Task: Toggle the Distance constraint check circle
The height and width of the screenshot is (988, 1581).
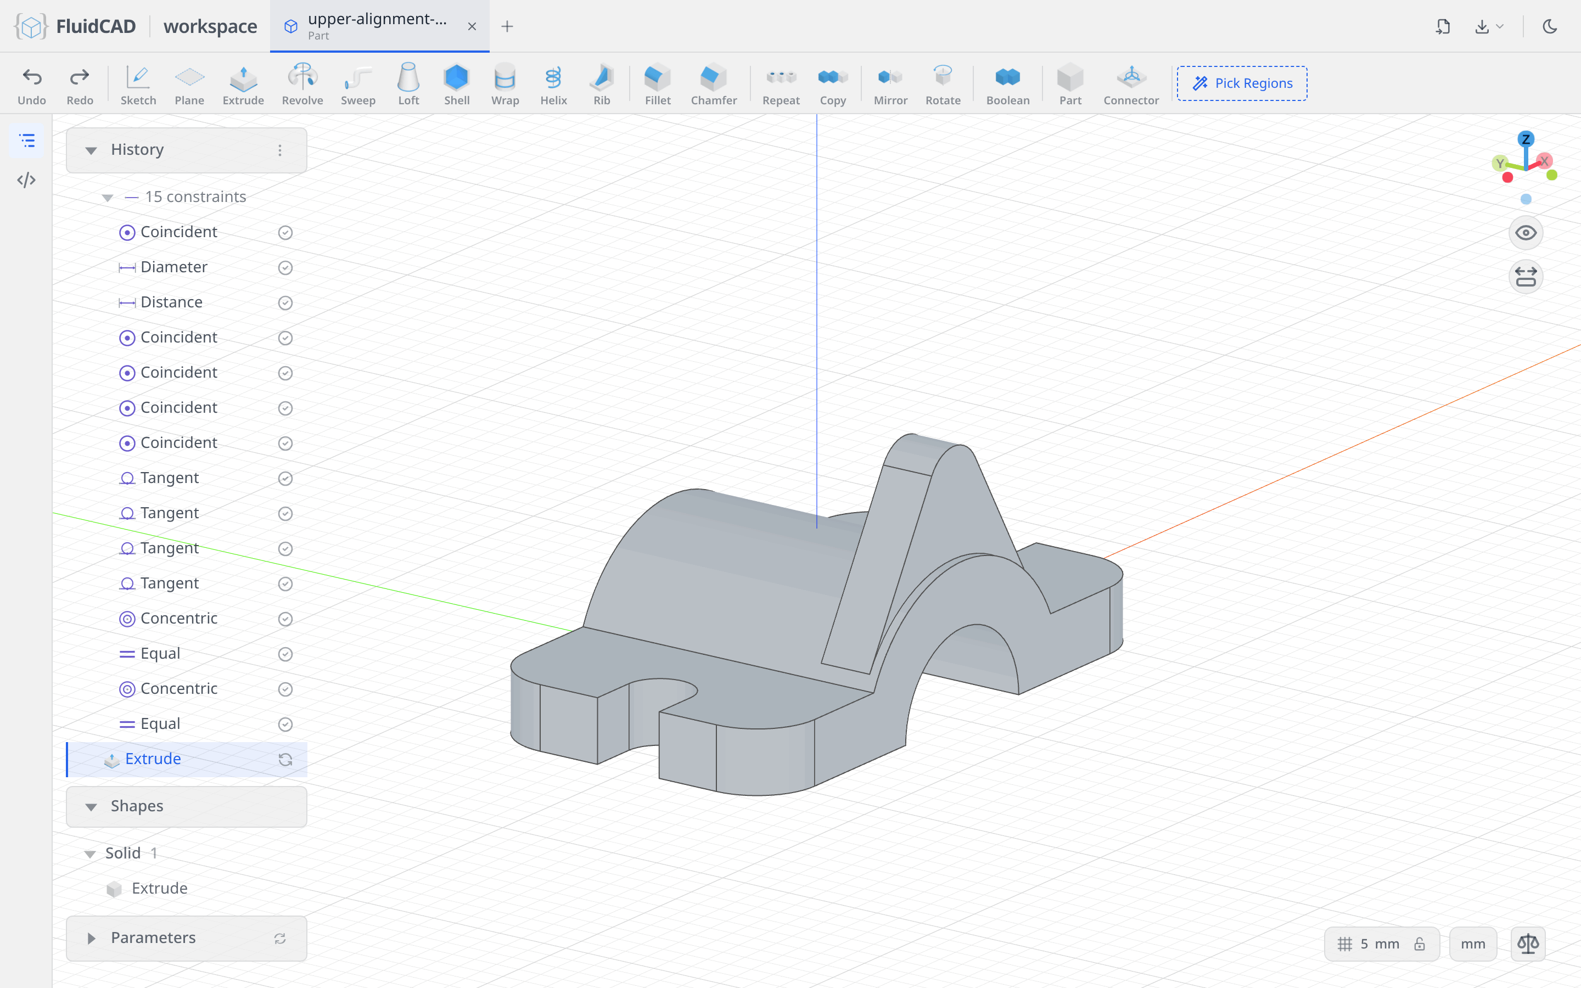Action: [x=285, y=302]
